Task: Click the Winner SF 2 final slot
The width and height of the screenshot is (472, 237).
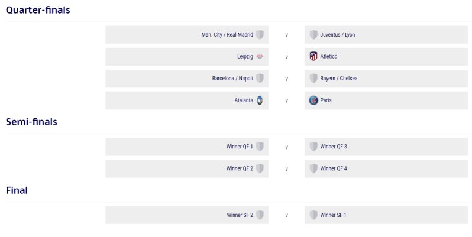Action: [x=187, y=215]
